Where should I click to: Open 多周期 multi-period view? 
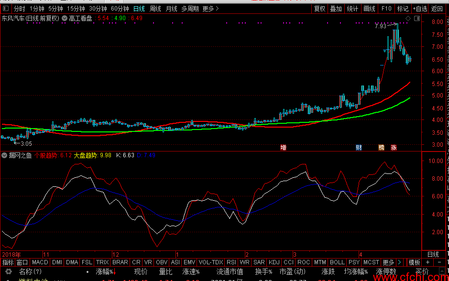190,9
